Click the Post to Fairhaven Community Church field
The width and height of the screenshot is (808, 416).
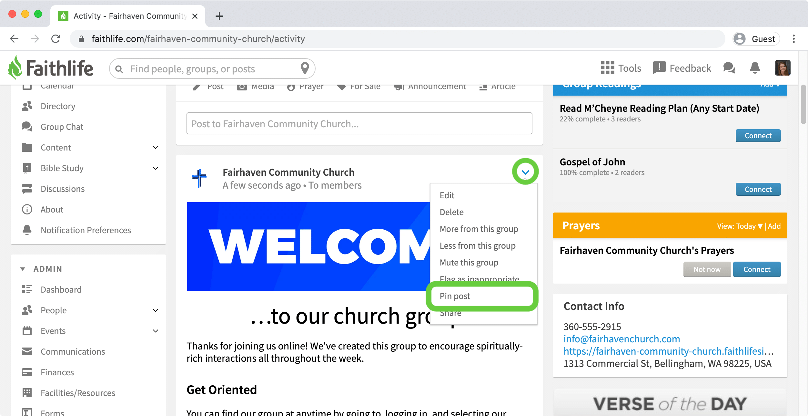[359, 123]
